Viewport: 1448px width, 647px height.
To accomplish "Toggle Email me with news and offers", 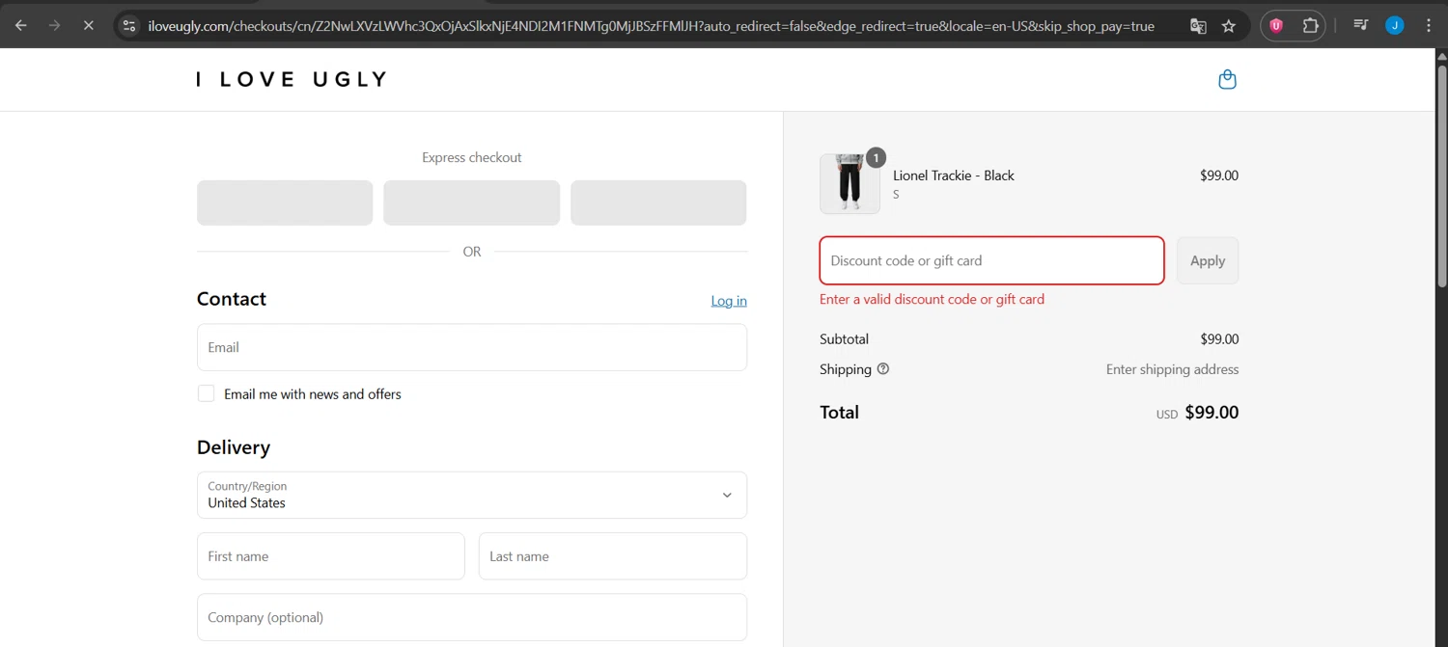I will click(206, 393).
